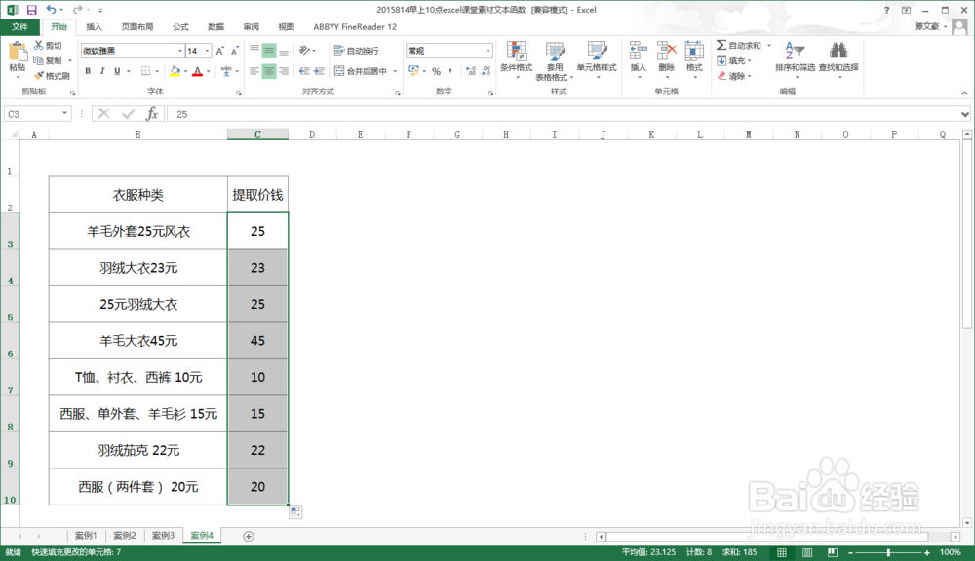This screenshot has width=975, height=561.
Task: Open the fill color dropdown arrow
Action: click(187, 72)
